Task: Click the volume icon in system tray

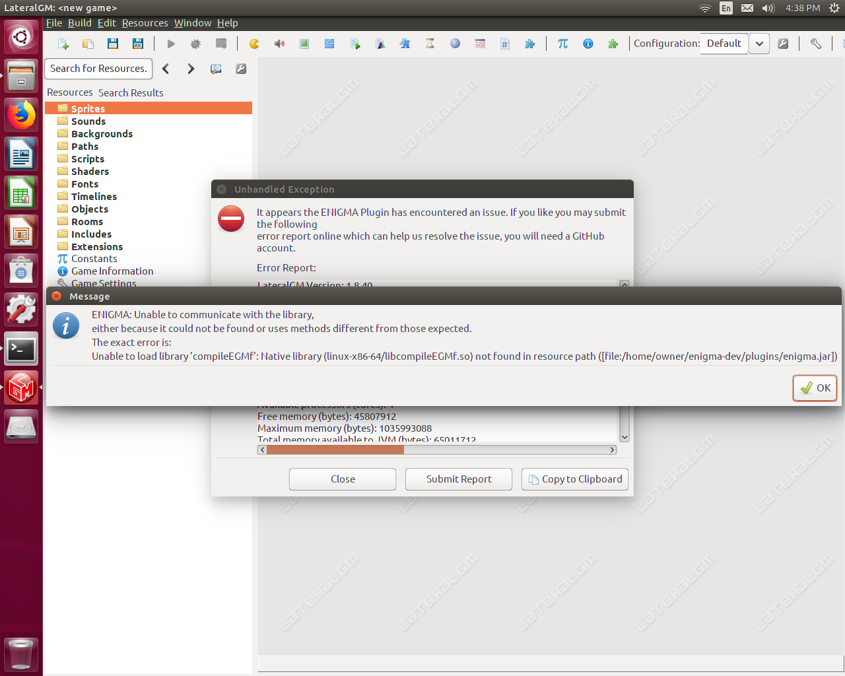Action: 768,8
